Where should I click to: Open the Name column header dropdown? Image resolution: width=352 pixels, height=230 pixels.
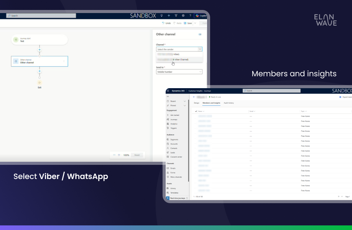[x=201, y=111]
